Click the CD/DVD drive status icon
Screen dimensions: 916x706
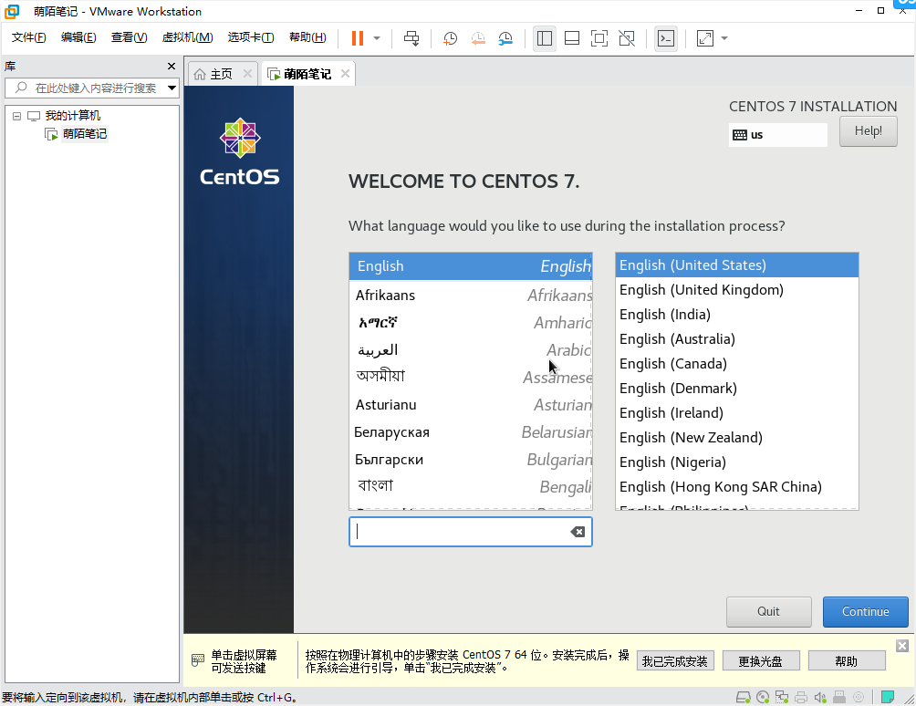[x=763, y=697]
